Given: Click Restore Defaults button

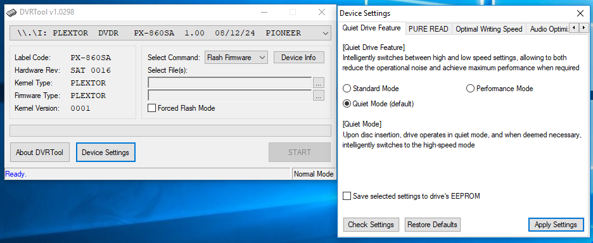Looking at the screenshot, I should point(432,225).
